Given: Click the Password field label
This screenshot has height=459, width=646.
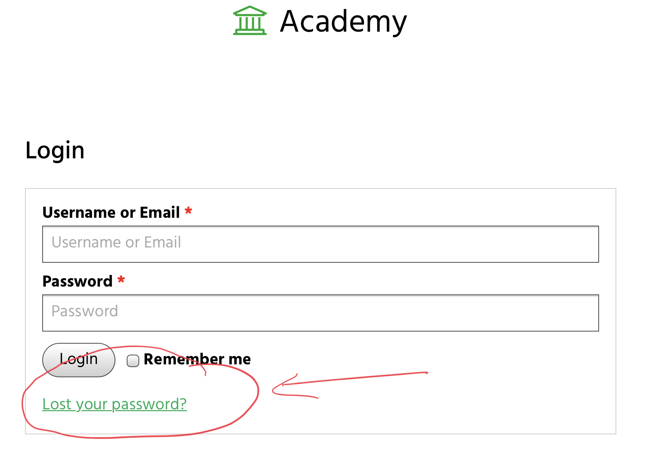Looking at the screenshot, I should click(x=77, y=281).
